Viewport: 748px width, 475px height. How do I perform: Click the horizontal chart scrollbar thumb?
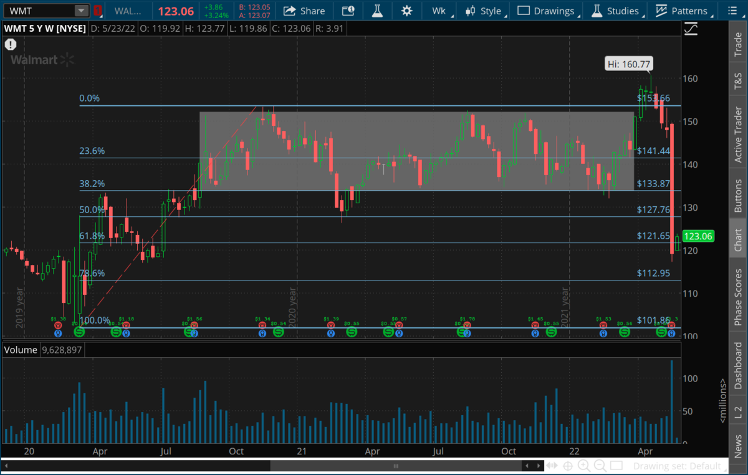click(x=395, y=466)
